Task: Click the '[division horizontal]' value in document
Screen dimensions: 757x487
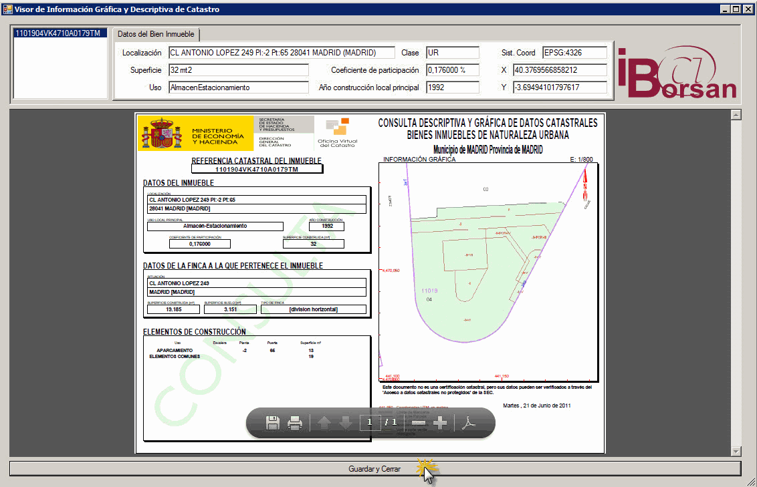Action: tap(314, 309)
